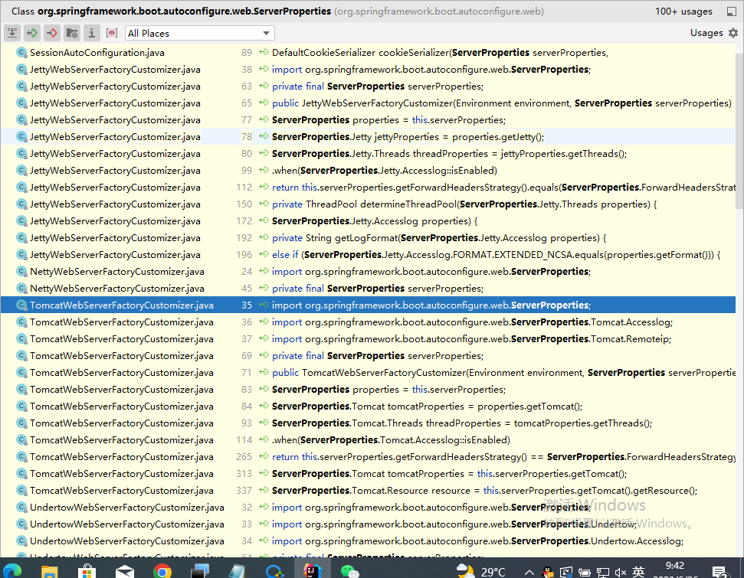
Task: Select 'ServerProperties.Tomcat tomcatProperties = properties.getTomcat()' line 84
Action: 427,407
